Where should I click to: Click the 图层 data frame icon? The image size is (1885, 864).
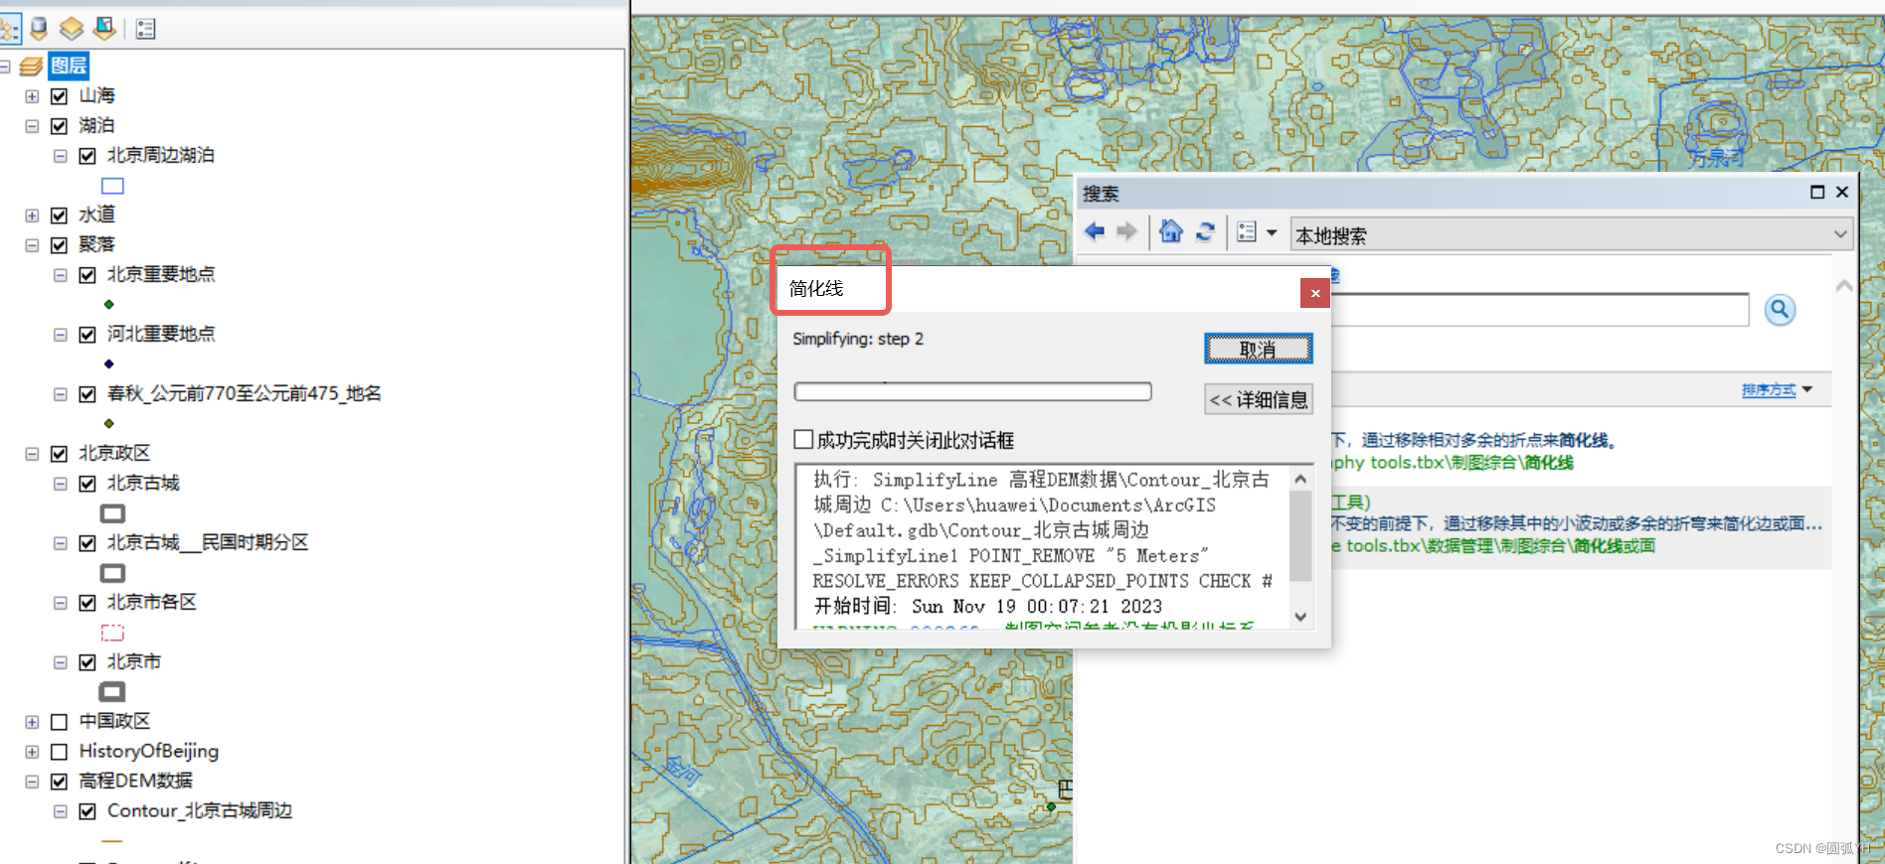(x=31, y=67)
